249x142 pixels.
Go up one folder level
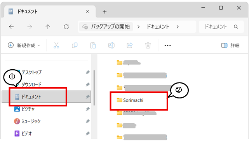pos(48,27)
